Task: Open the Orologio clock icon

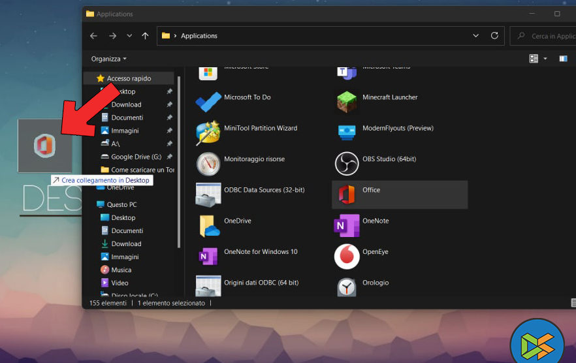Action: coord(347,286)
